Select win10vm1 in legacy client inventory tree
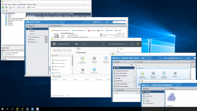The width and height of the screenshot is (197, 111). [10, 22]
